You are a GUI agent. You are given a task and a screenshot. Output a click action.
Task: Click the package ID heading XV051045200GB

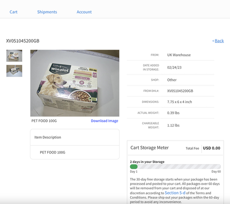[23, 41]
